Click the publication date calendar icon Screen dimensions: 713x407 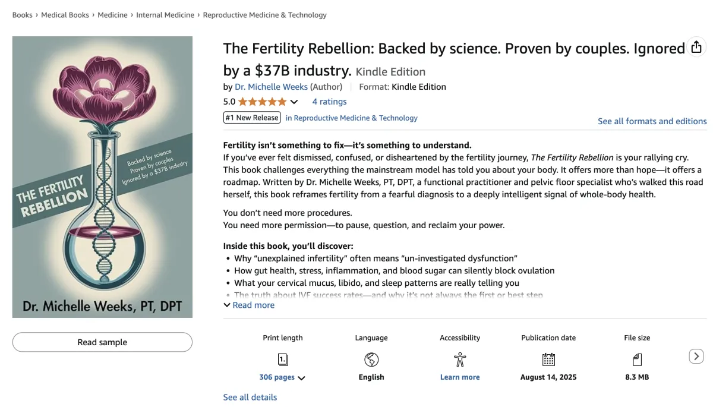point(548,359)
